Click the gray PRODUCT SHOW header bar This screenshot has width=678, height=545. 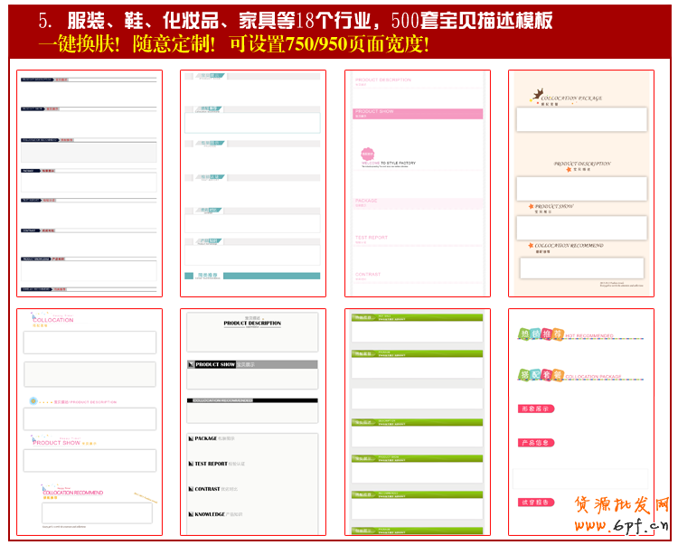coord(252,364)
